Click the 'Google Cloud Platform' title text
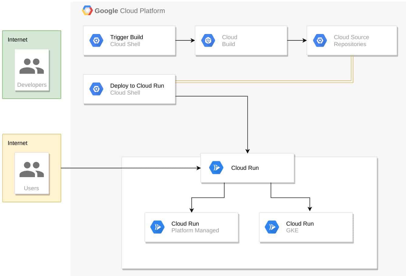406x276 pixels. pos(130,11)
